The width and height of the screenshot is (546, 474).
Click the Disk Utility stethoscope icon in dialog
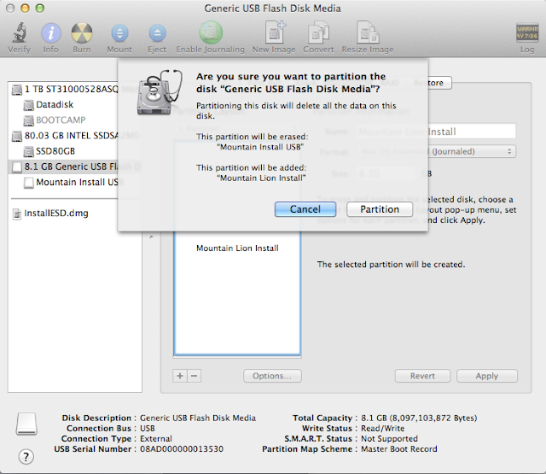[160, 92]
